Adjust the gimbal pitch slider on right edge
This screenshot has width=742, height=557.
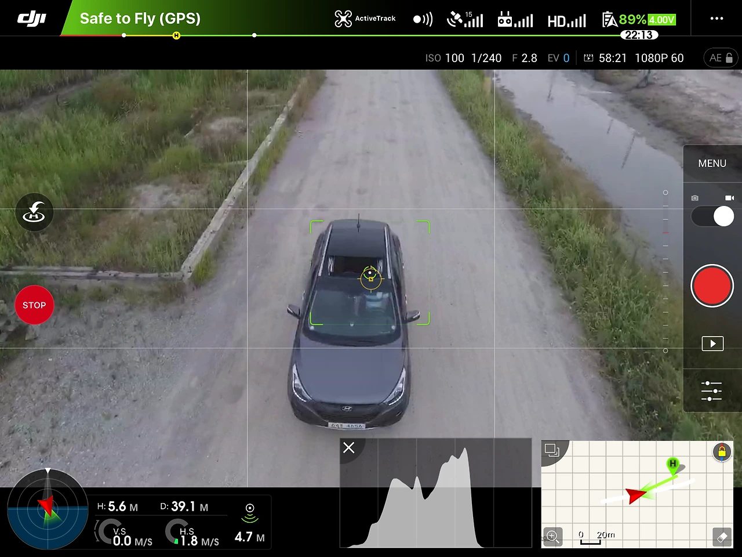pos(665,272)
